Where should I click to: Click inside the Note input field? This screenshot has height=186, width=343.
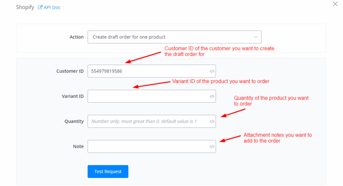[147, 147]
